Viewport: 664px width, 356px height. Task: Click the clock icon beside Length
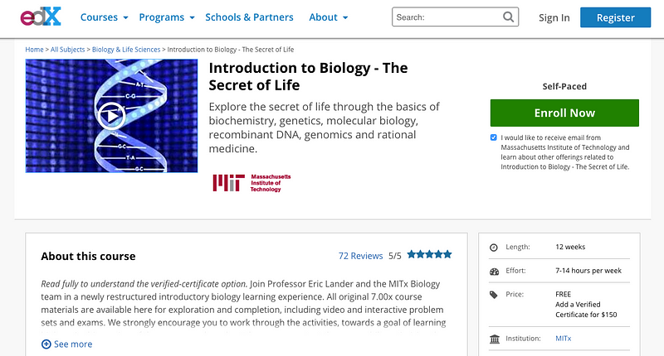pos(494,248)
